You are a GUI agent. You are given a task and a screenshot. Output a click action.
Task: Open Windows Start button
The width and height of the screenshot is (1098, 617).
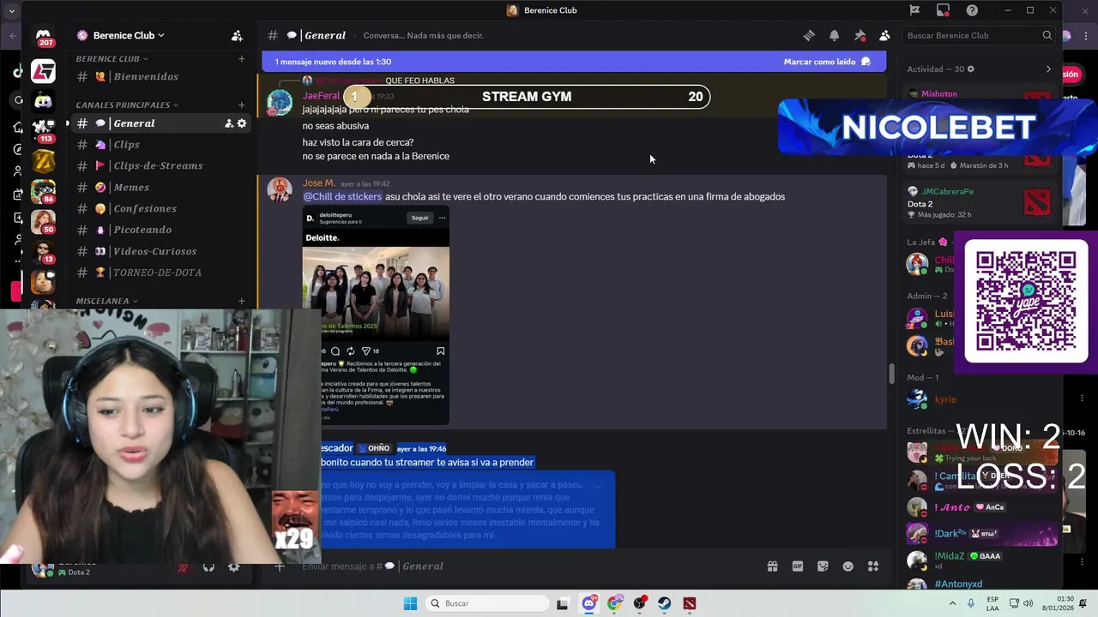[x=410, y=603]
